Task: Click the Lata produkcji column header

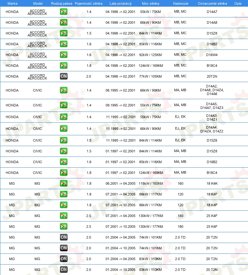Action: click(x=121, y=3)
